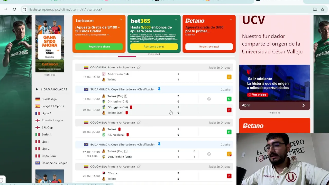Open match info icon for Tolima vs Dep. Táchira
Viewport: 329px width, 185px height.
click(209, 154)
